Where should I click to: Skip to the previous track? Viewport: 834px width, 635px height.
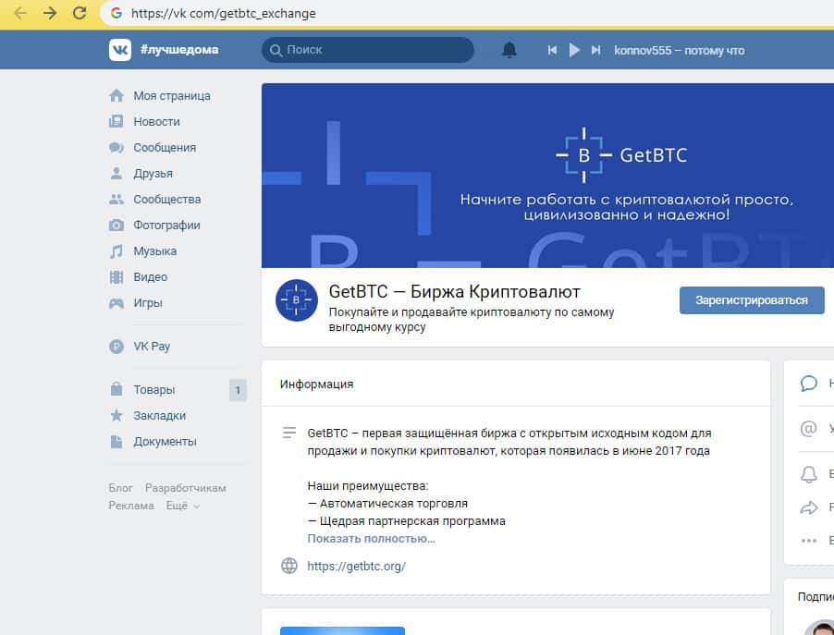pos(552,50)
